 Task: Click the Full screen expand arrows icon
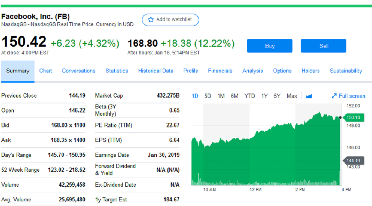[x=334, y=96]
